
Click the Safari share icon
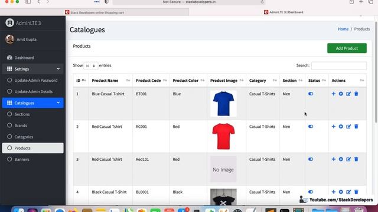(352, 2)
